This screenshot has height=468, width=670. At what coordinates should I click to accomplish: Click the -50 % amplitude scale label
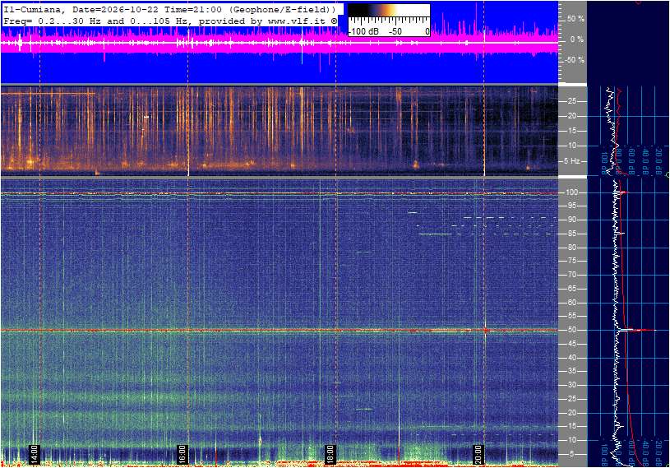tap(574, 60)
